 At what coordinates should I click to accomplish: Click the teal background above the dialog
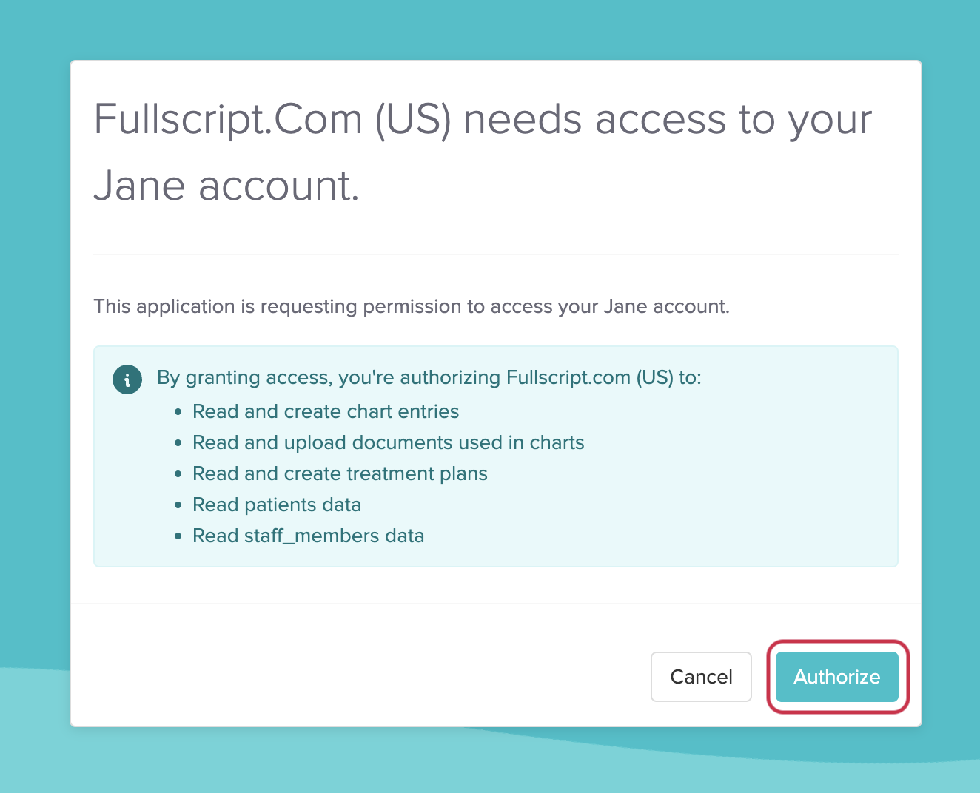point(489,30)
